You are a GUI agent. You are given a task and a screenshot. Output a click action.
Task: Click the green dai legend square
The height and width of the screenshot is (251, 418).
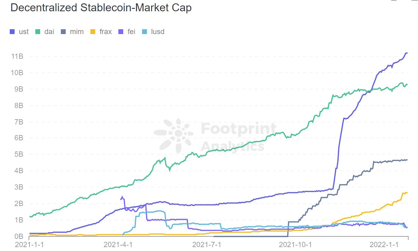click(38, 32)
